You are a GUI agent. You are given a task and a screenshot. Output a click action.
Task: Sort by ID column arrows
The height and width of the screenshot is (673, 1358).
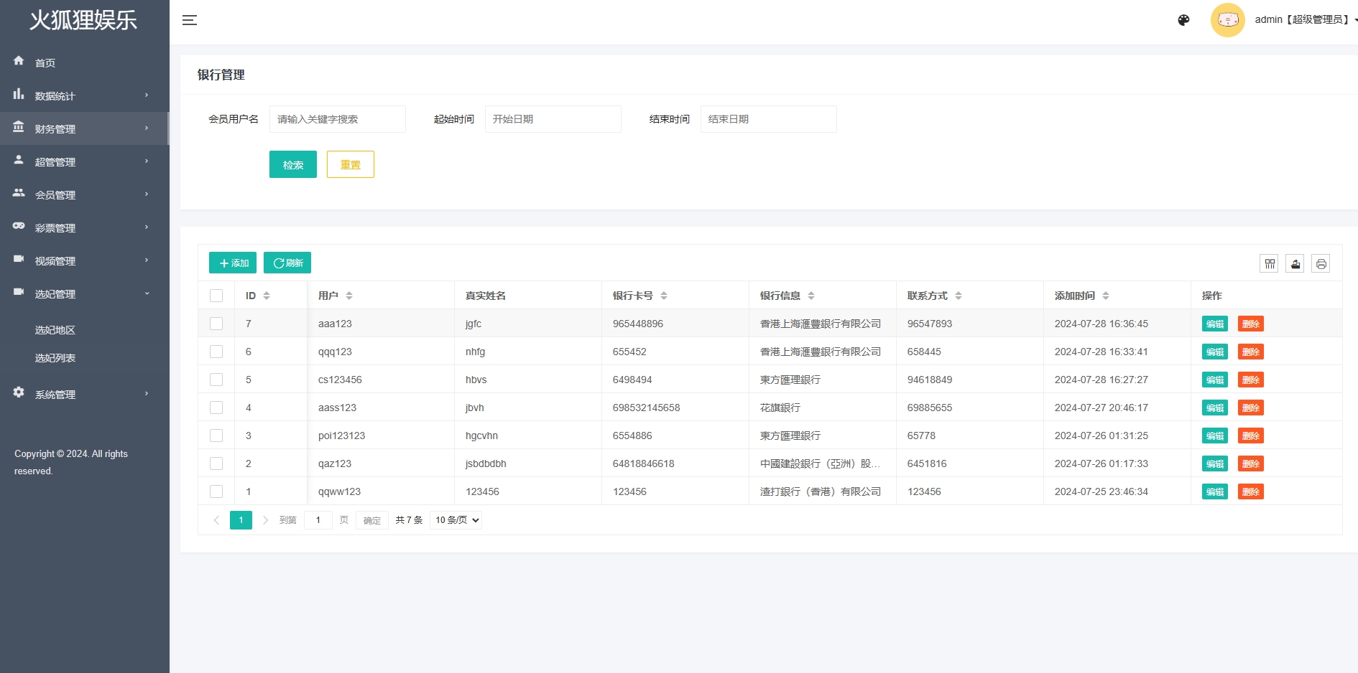tap(267, 296)
